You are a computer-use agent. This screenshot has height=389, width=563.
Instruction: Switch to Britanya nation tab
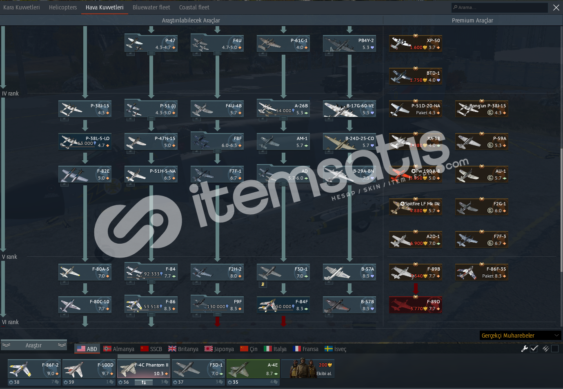click(183, 349)
